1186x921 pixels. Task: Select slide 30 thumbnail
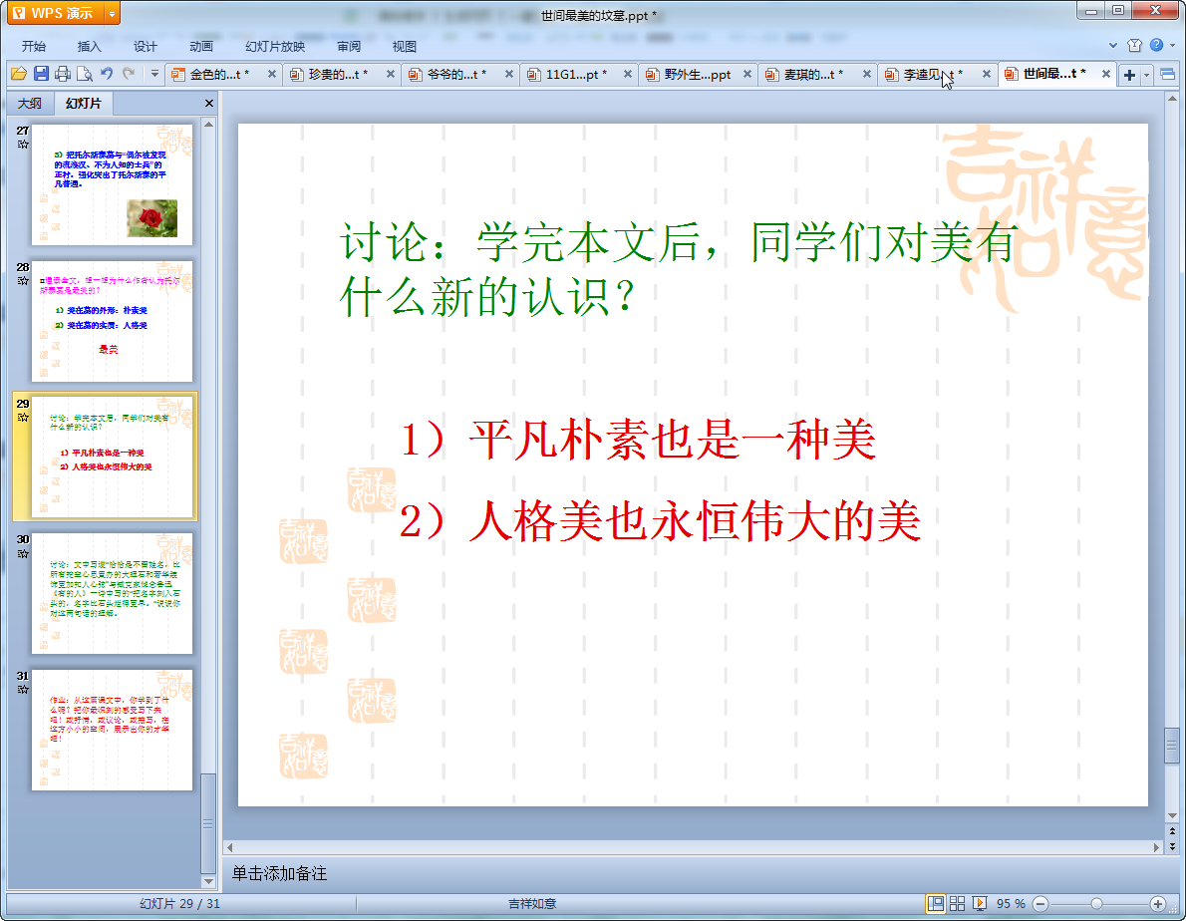[x=112, y=593]
